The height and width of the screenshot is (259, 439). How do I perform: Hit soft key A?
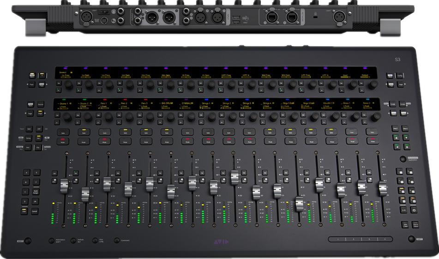27,173
